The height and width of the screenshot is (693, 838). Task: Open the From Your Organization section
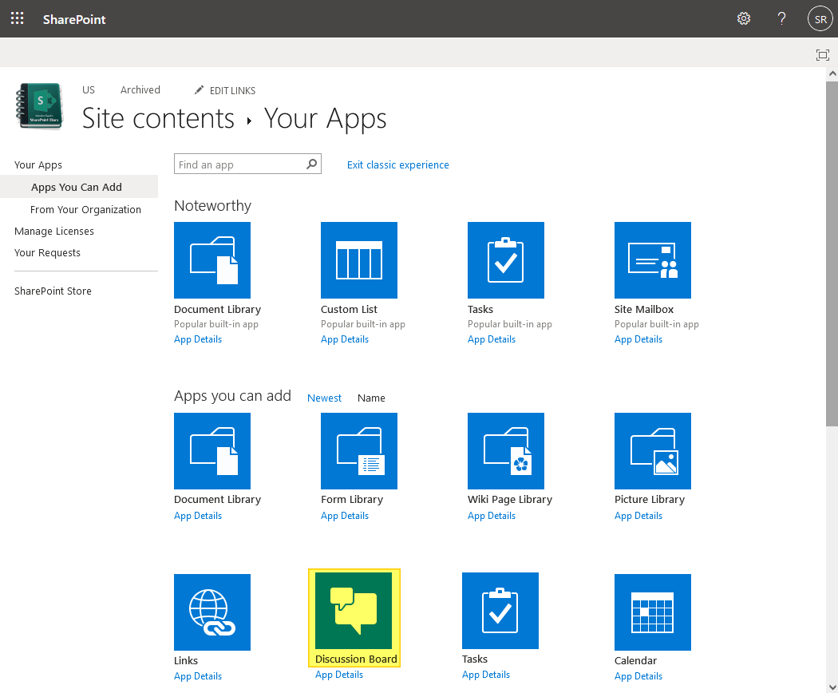(85, 209)
